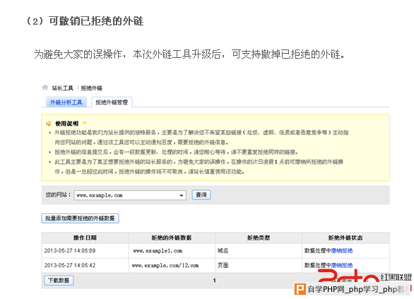Click 撤销拒绝 link for example.com/12.com row
This screenshot has height=299, width=414.
point(342,265)
